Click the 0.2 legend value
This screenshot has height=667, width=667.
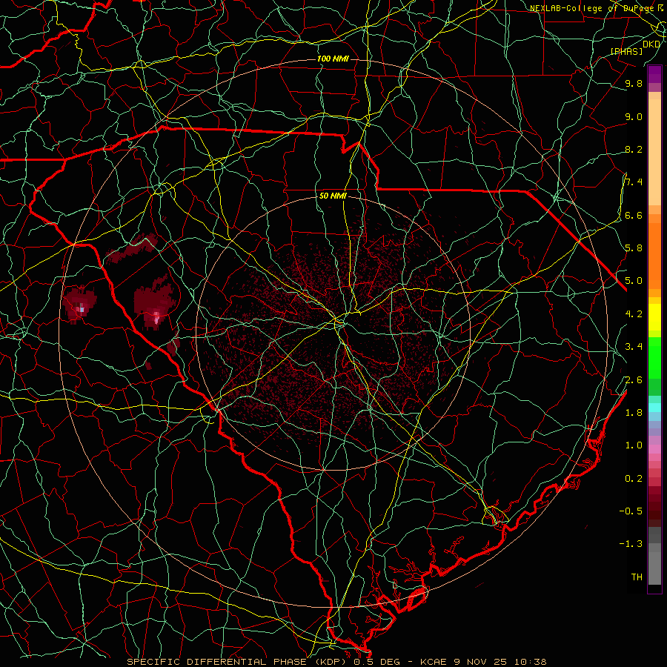coord(634,479)
